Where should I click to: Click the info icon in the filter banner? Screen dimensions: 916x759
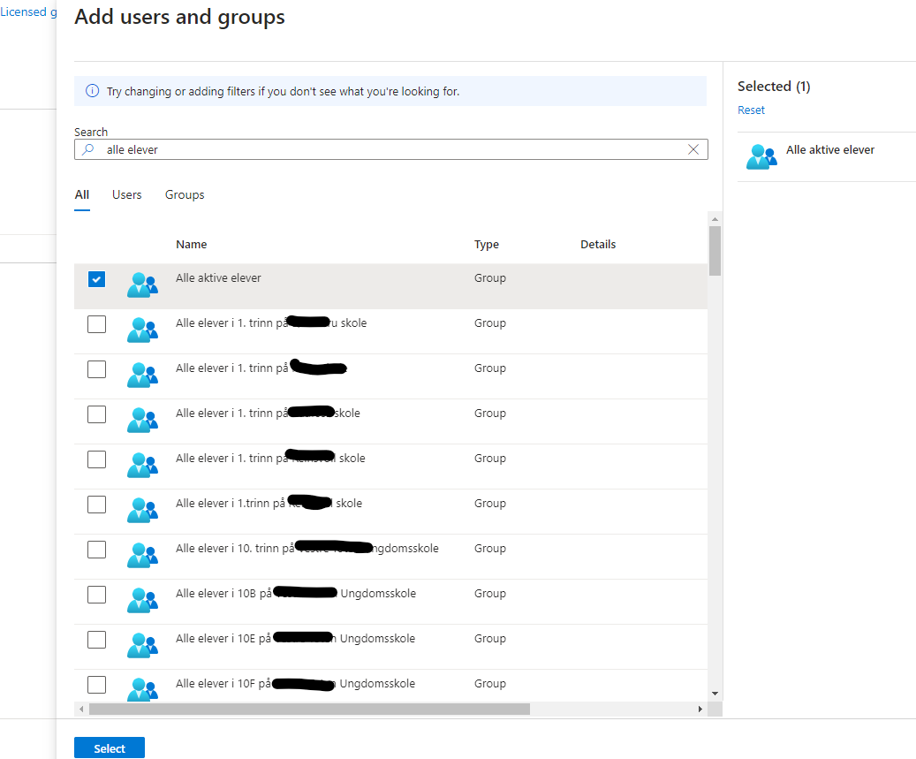pyautogui.click(x=92, y=91)
